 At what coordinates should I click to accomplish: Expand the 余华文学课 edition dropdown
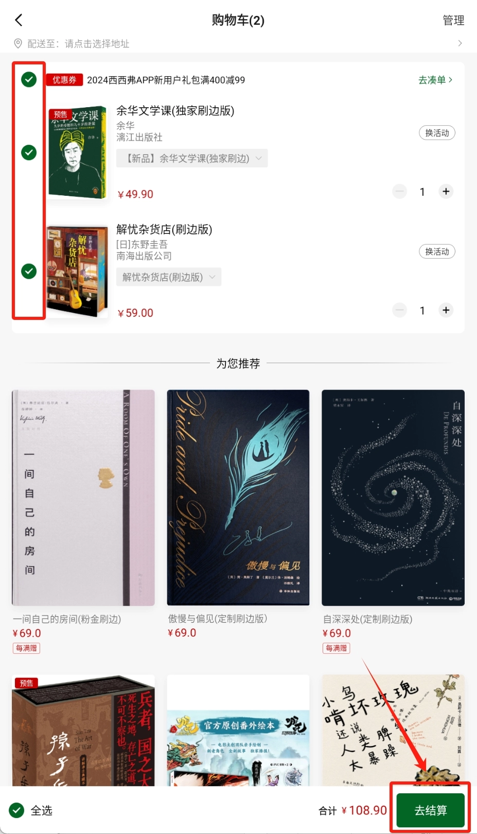pos(192,158)
